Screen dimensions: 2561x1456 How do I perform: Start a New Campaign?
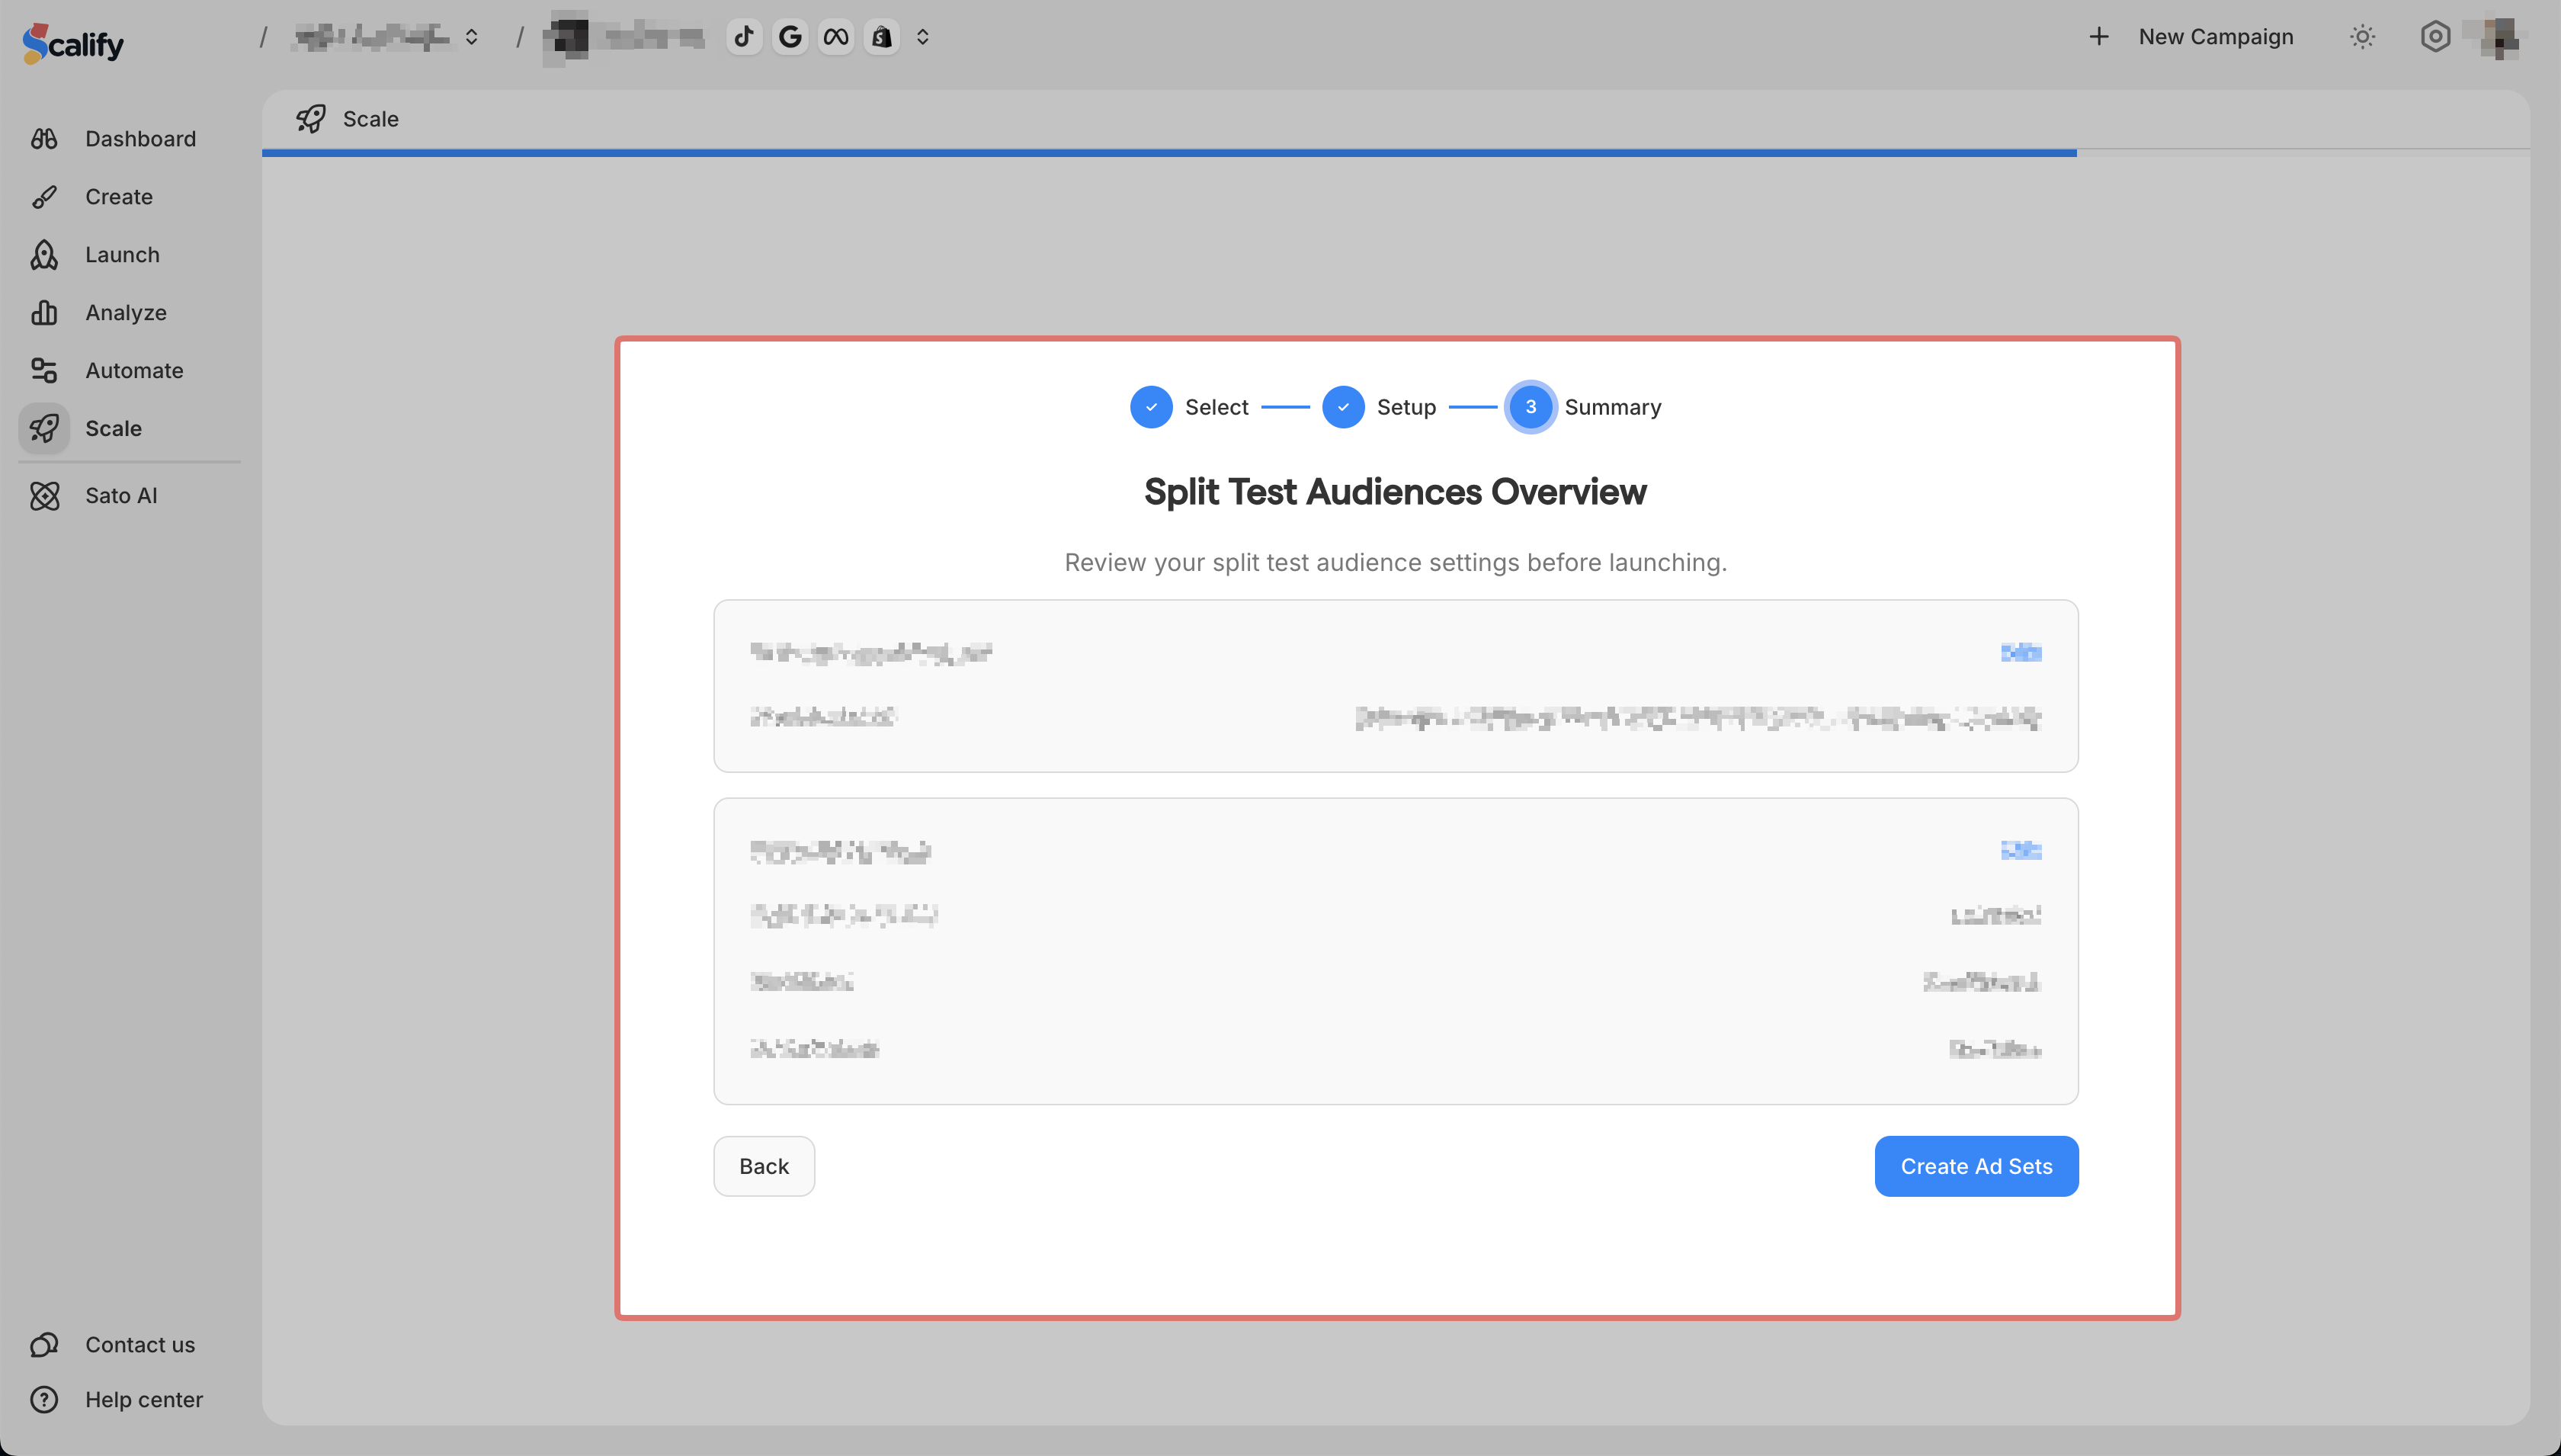tap(2192, 37)
